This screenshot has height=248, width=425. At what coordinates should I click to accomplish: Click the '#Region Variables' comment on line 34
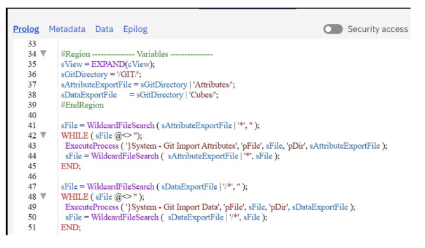[137, 54]
